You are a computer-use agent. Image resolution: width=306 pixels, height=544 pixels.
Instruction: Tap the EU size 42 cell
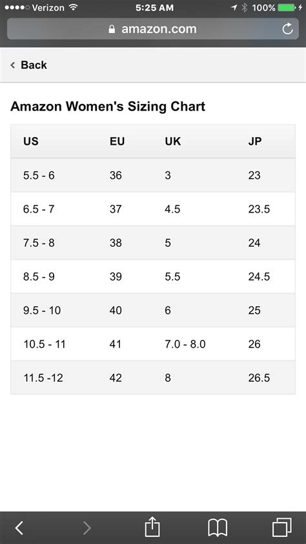[116, 378]
